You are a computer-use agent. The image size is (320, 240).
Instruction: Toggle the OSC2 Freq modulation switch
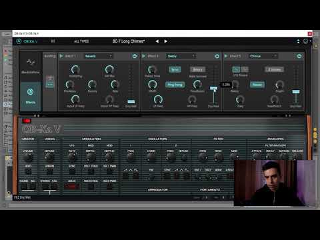(x=91, y=187)
